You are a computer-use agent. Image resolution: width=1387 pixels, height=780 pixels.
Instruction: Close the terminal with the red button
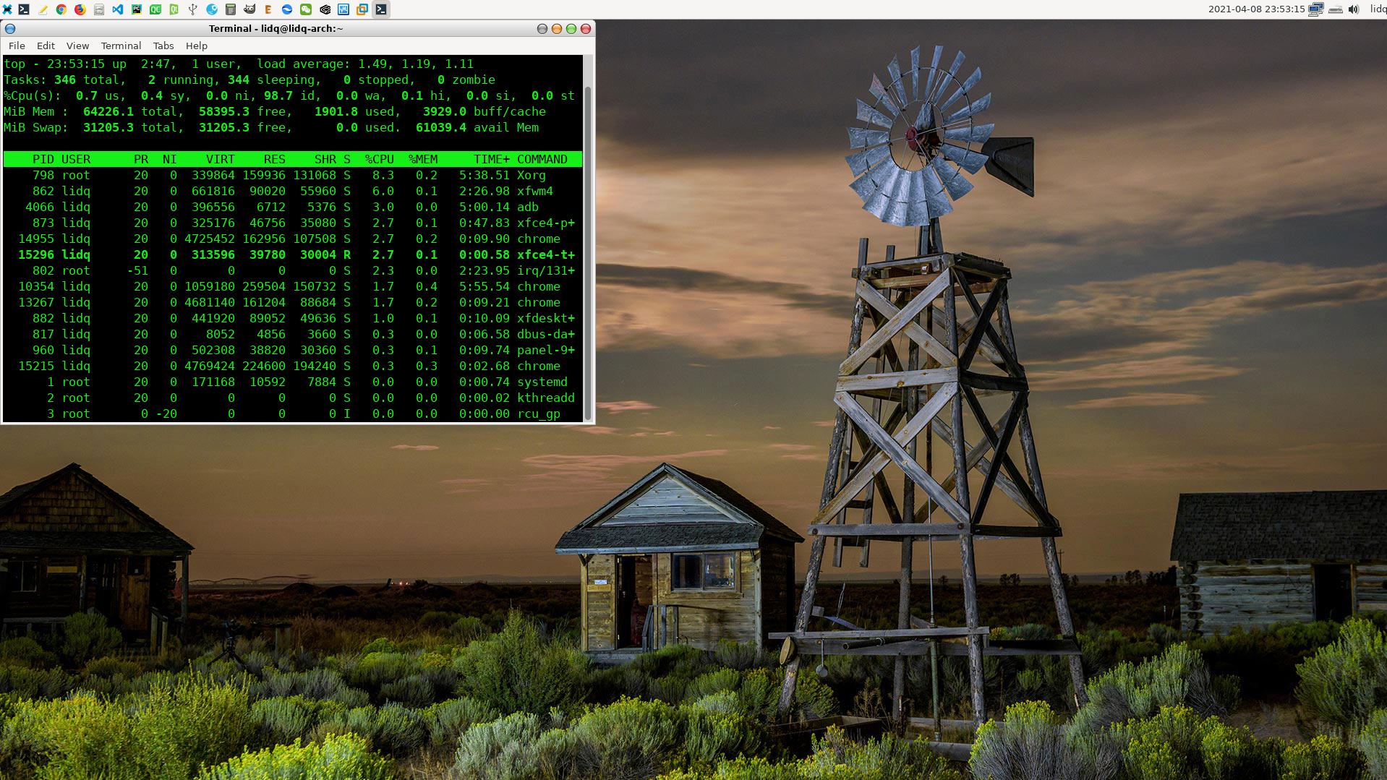[x=586, y=29]
